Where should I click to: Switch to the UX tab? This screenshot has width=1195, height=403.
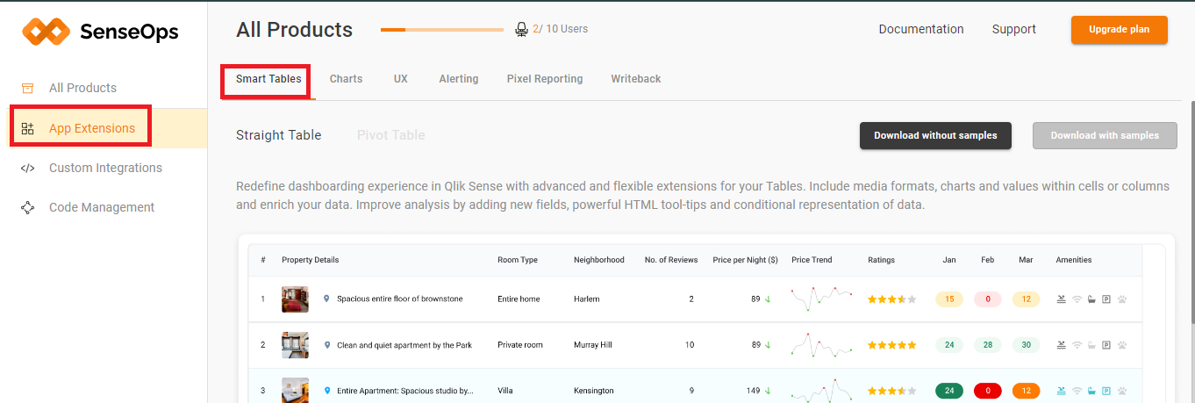coord(401,79)
